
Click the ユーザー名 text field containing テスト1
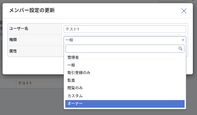pyautogui.click(x=125, y=29)
